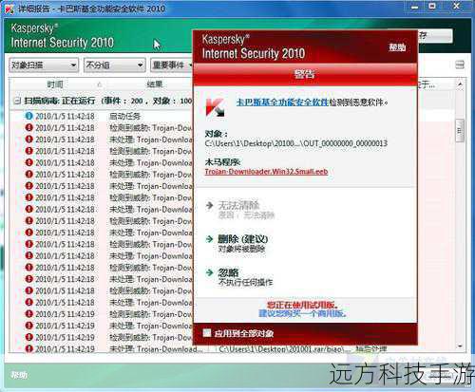Close the 详细报告 window
The height and width of the screenshot is (392, 475).
tap(456, 7)
